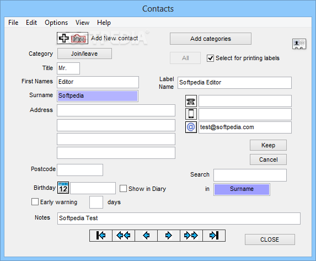
Task: Click the Search text box
Action: [250, 175]
